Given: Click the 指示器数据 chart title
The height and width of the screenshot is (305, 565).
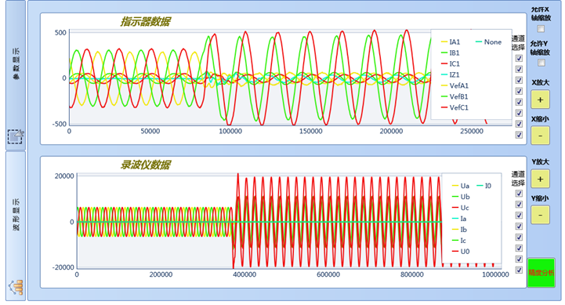Looking at the screenshot, I should click(146, 22).
